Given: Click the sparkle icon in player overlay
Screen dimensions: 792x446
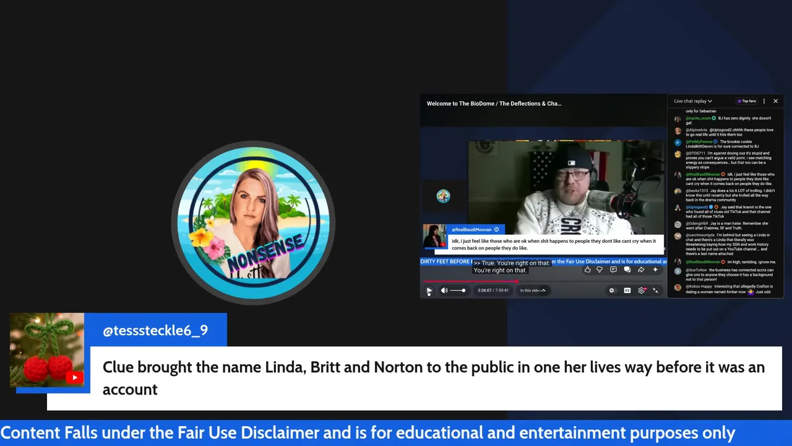Looking at the screenshot, I should point(655,269).
